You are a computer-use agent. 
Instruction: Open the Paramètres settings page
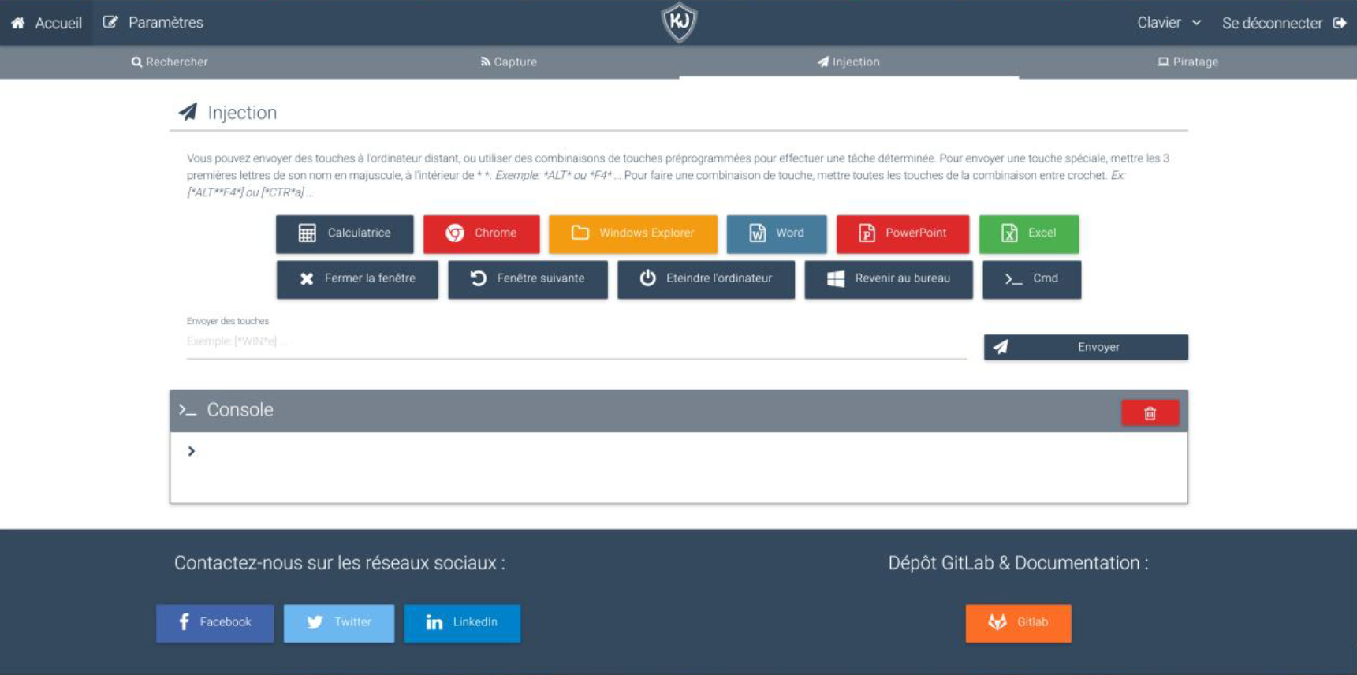pos(153,23)
